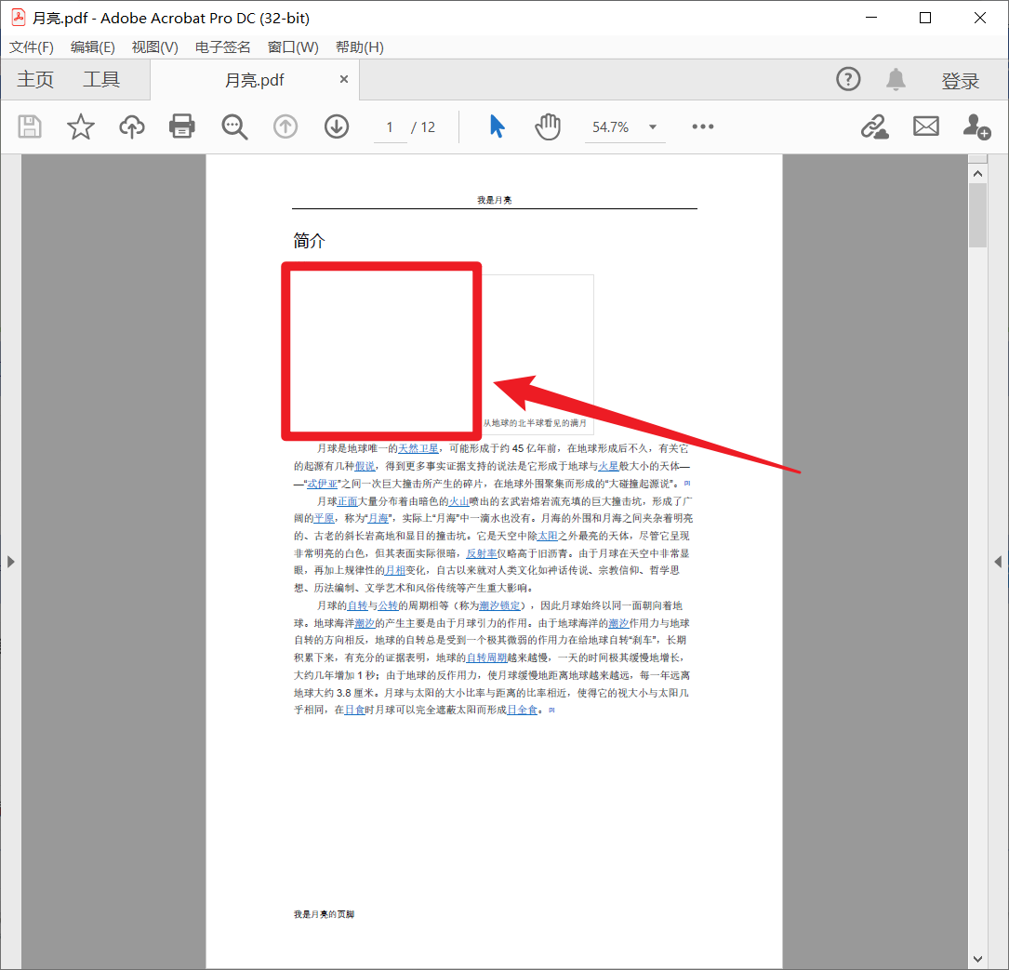Go to next page with down arrow
This screenshot has width=1009, height=970.
click(337, 126)
